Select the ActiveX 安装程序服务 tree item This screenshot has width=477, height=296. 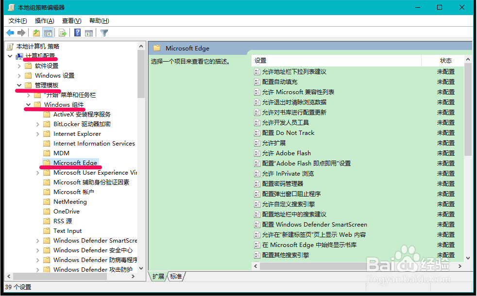pyautogui.click(x=82, y=114)
